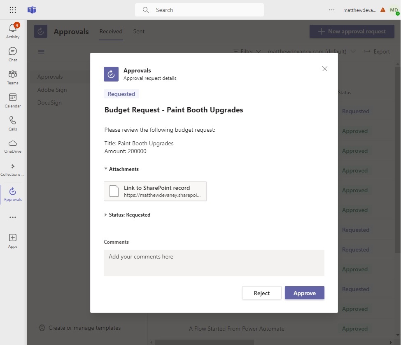
Task: Open settings and more ellipsis in header
Action: coord(332,10)
